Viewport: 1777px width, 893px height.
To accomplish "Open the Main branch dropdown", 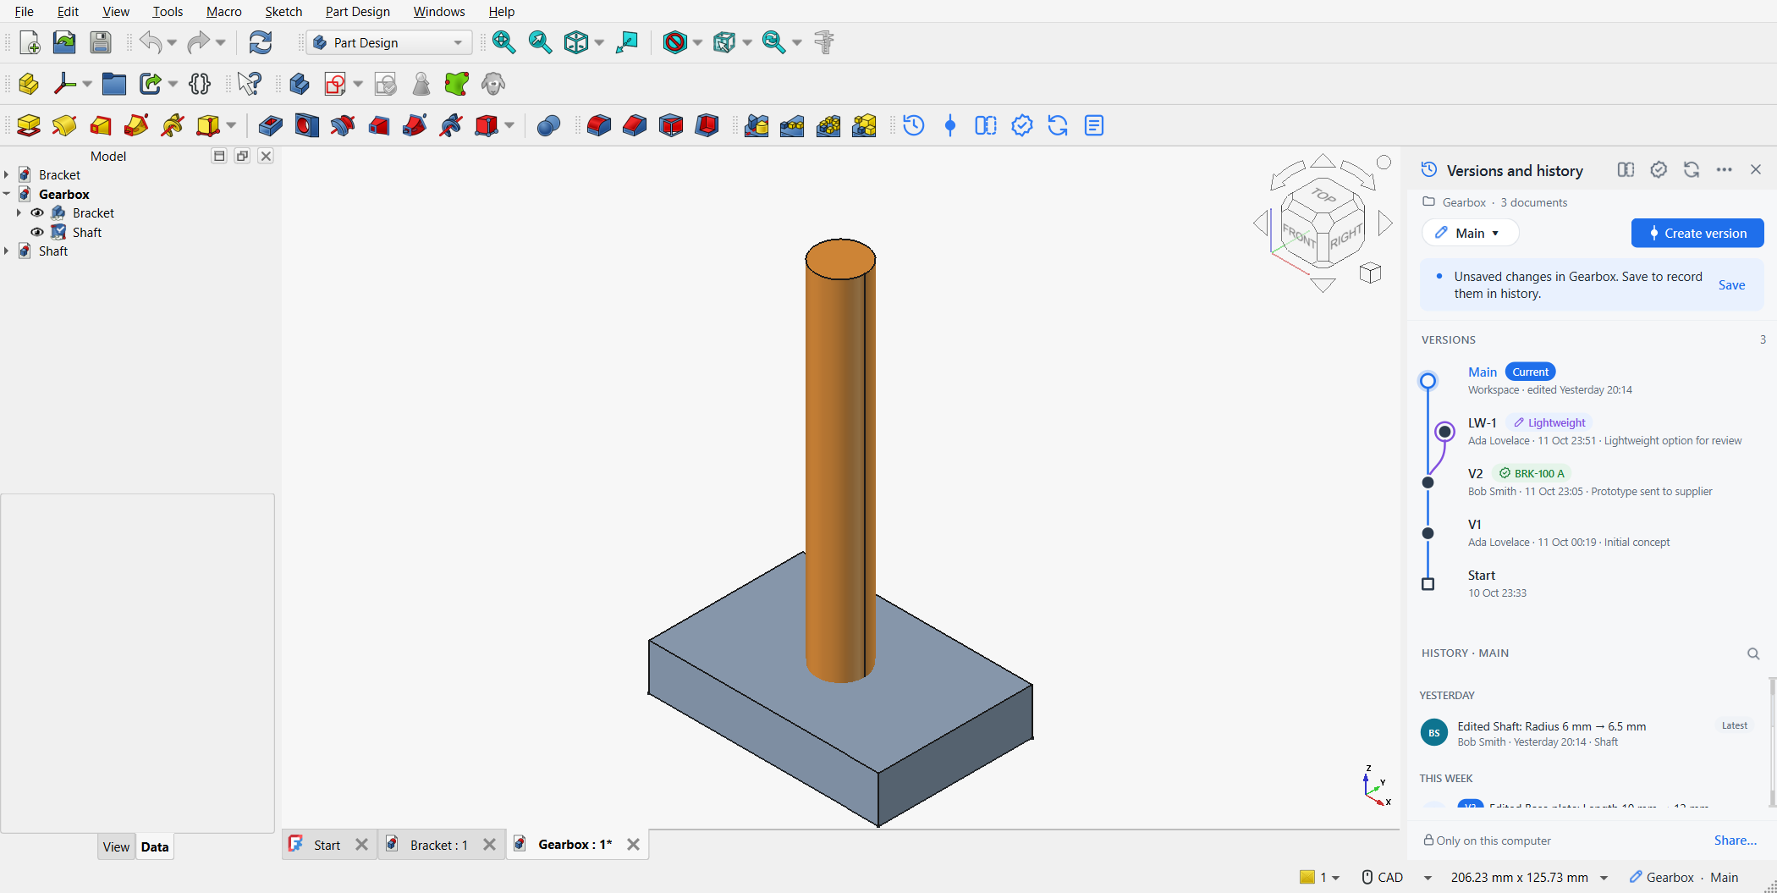I will pos(1471,233).
